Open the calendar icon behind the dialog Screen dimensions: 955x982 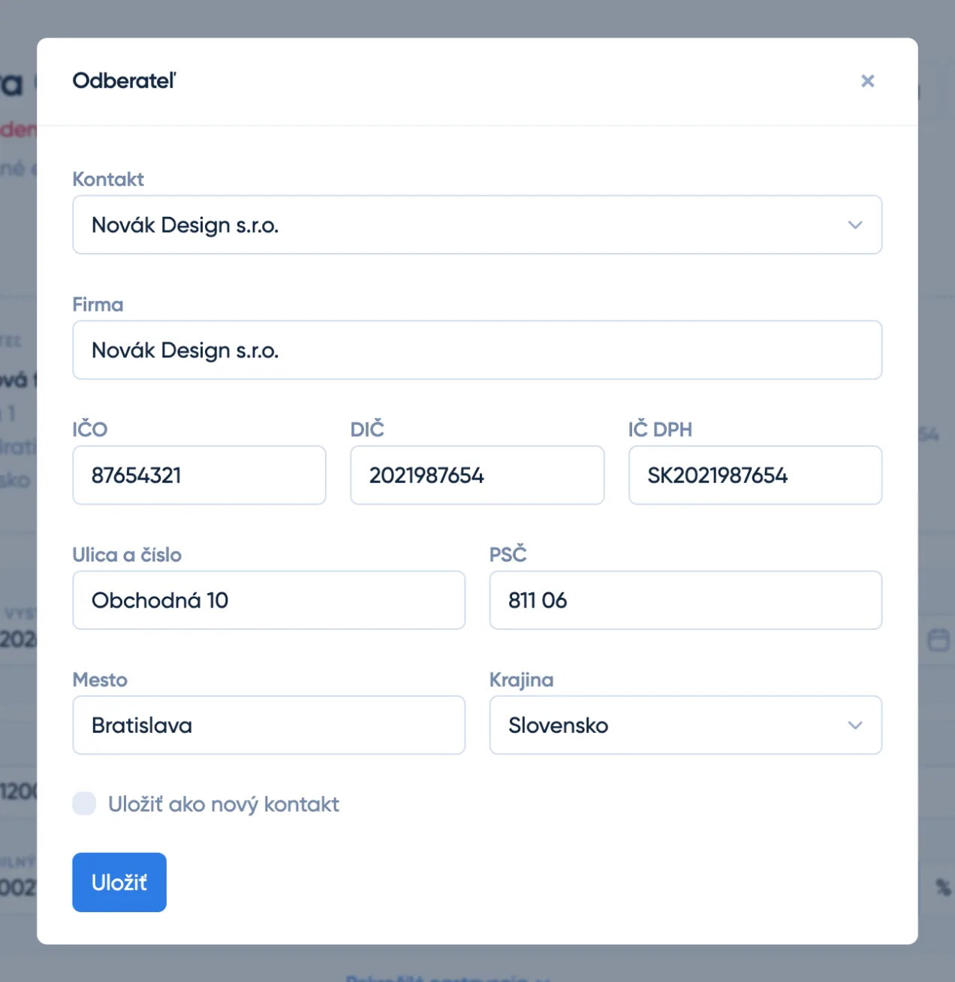tap(938, 640)
